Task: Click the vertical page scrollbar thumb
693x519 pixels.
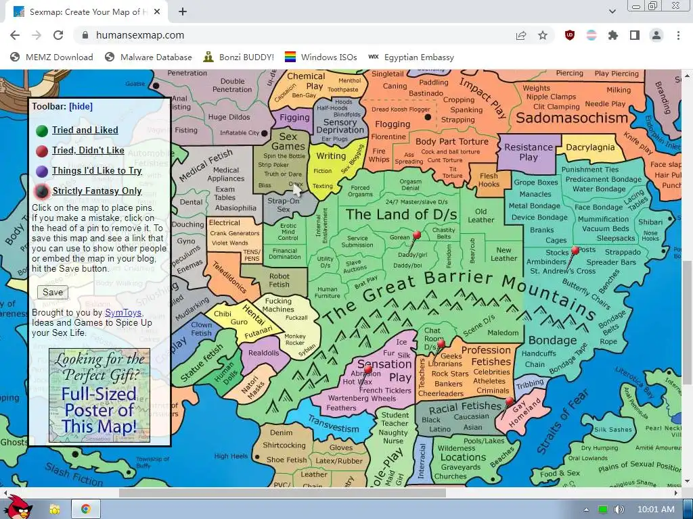Action: pos(688,324)
